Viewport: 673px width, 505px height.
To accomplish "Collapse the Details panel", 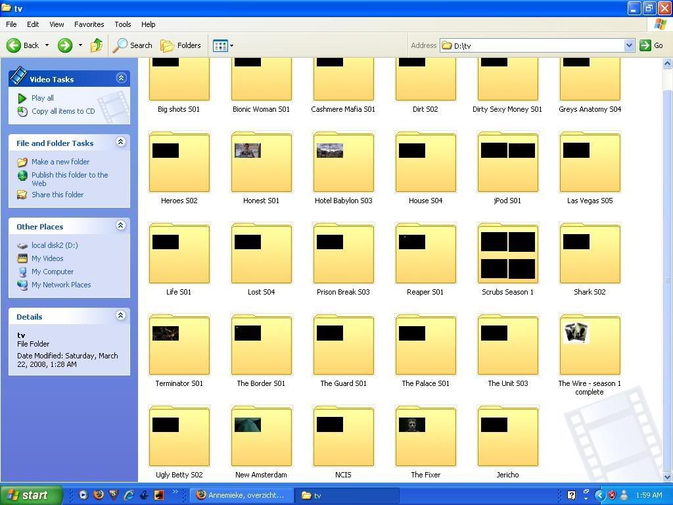I will (x=121, y=315).
